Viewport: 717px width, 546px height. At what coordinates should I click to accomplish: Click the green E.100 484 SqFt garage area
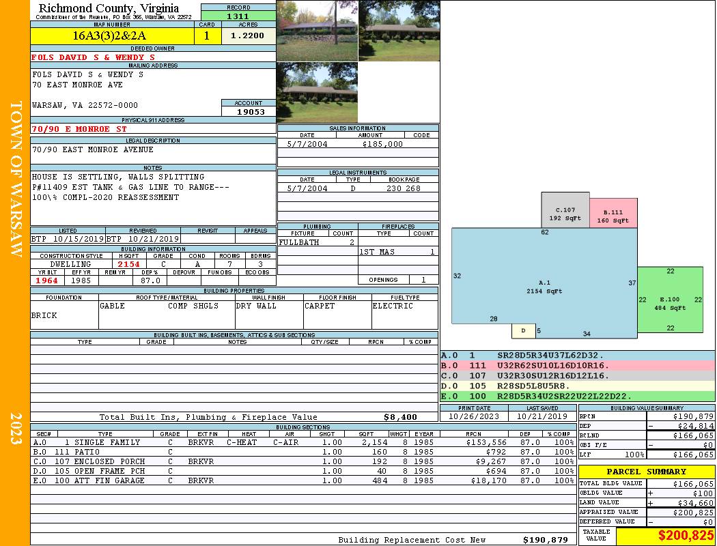click(x=669, y=300)
